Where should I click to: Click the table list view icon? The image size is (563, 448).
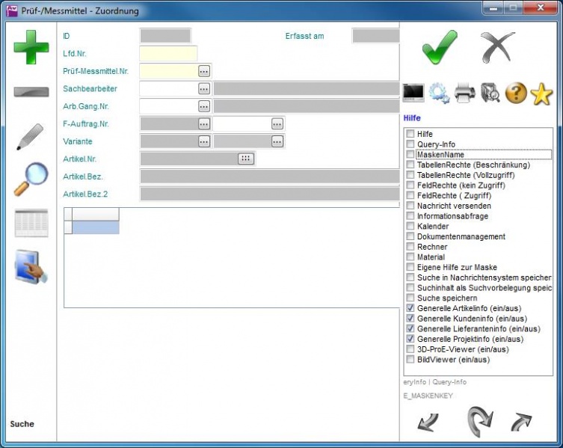(x=31, y=223)
